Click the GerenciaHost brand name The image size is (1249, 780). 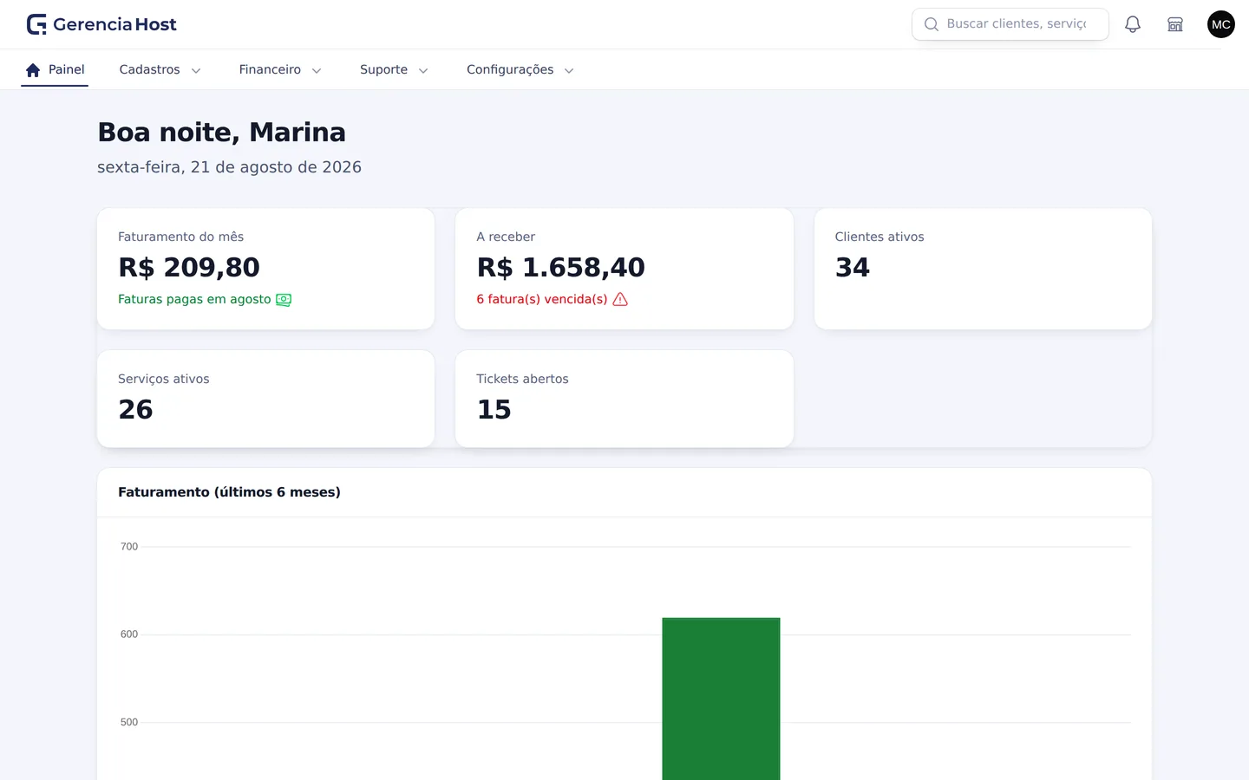click(114, 24)
